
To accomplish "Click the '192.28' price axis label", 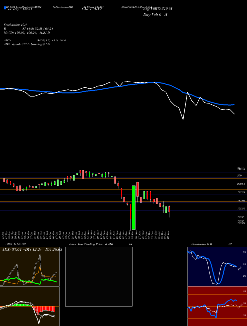I will click(241, 192).
